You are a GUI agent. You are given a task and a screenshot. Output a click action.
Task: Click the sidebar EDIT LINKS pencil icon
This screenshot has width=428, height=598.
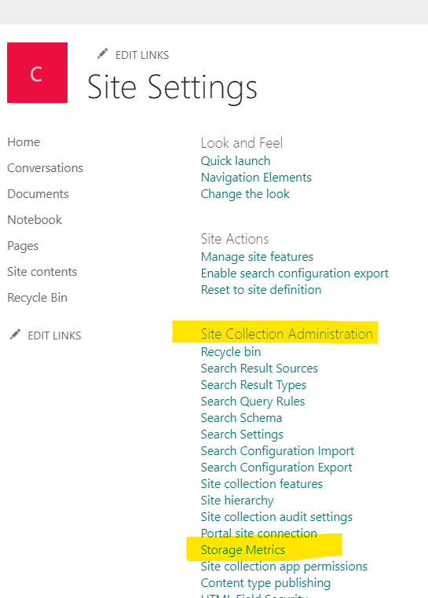[x=15, y=335]
